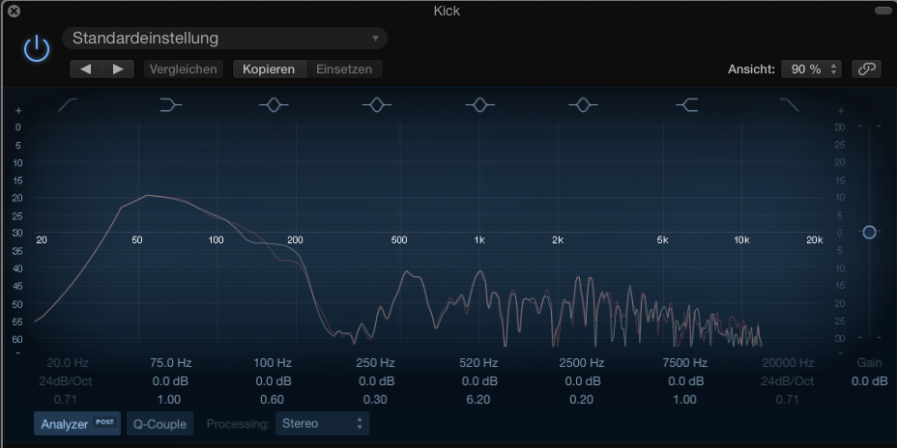The image size is (897, 448).
Task: Click the Q value 0.30
Action: click(376, 400)
